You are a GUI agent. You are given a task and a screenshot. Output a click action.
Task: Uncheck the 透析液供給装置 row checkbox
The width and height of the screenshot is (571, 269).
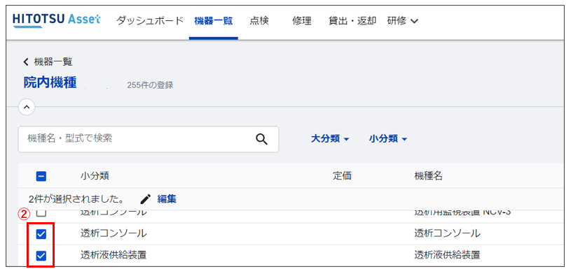pos(41,256)
